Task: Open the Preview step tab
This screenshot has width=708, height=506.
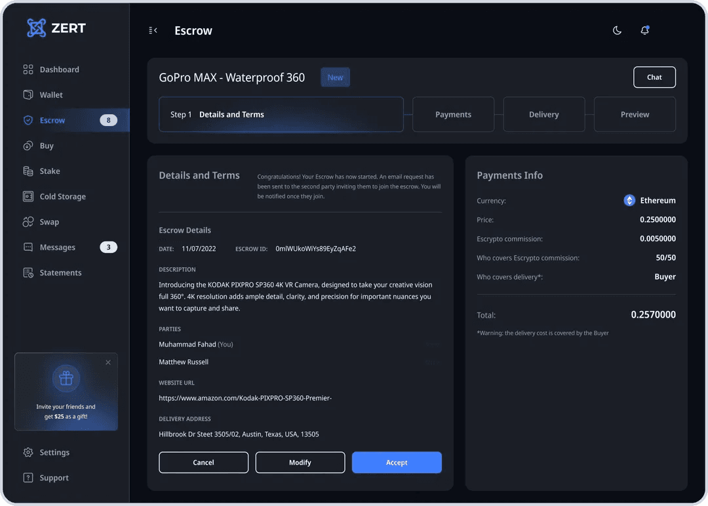Action: [x=635, y=115]
